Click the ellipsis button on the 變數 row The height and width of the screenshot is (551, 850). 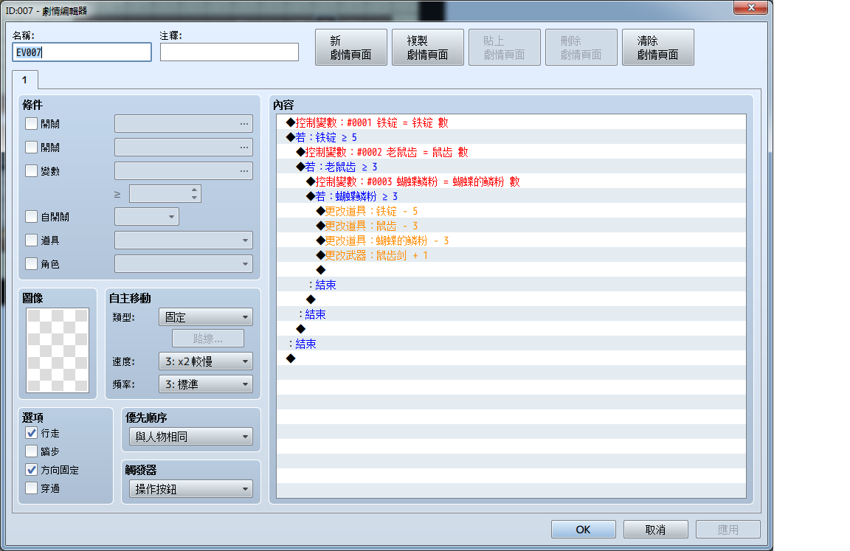[244, 171]
